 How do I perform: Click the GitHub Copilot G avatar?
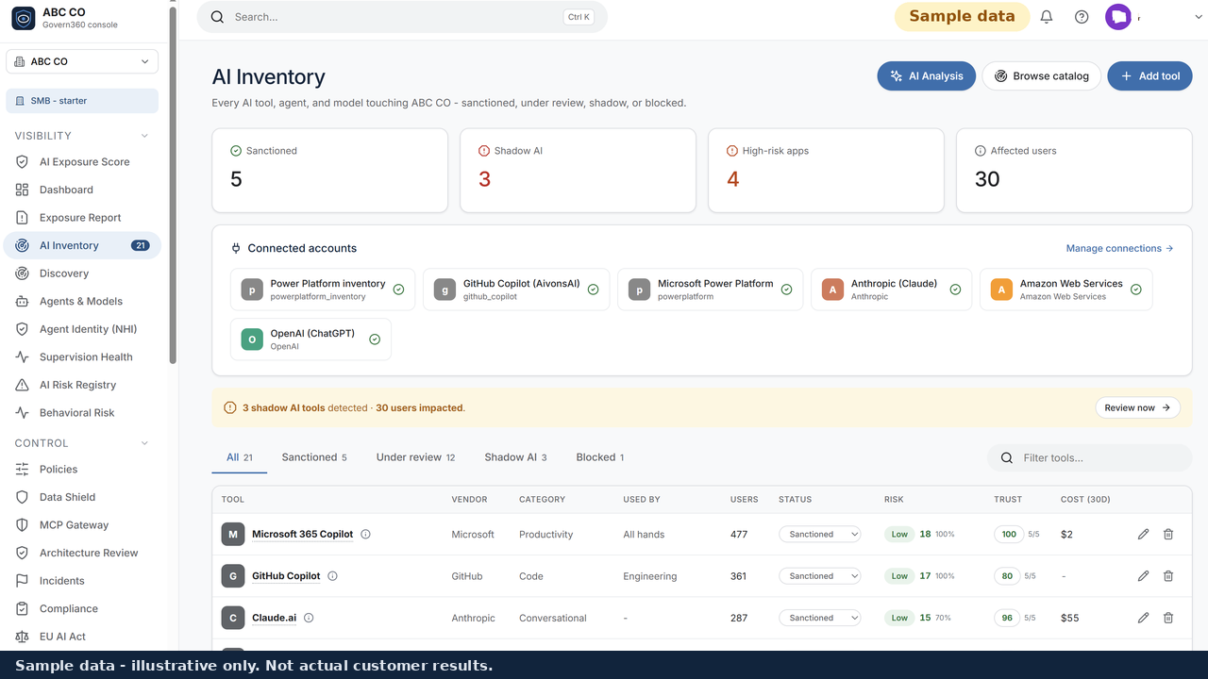click(233, 576)
